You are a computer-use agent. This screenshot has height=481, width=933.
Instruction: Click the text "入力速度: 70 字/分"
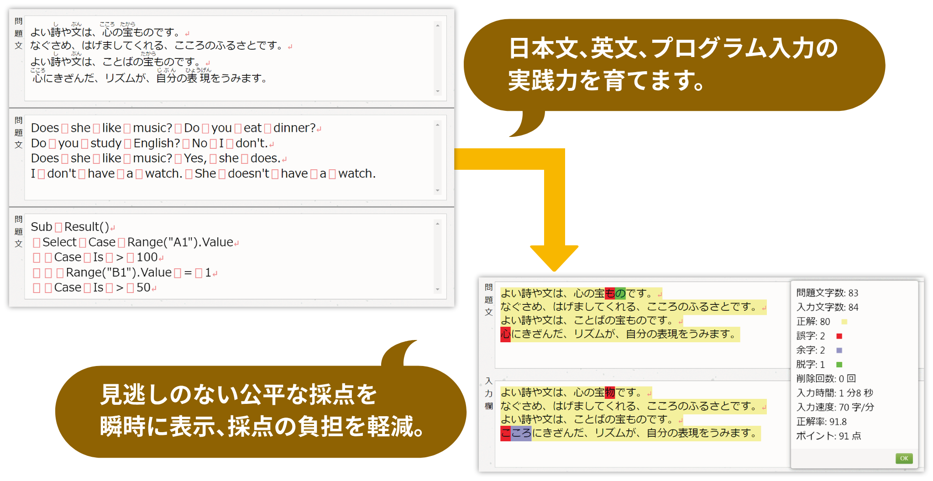point(835,407)
